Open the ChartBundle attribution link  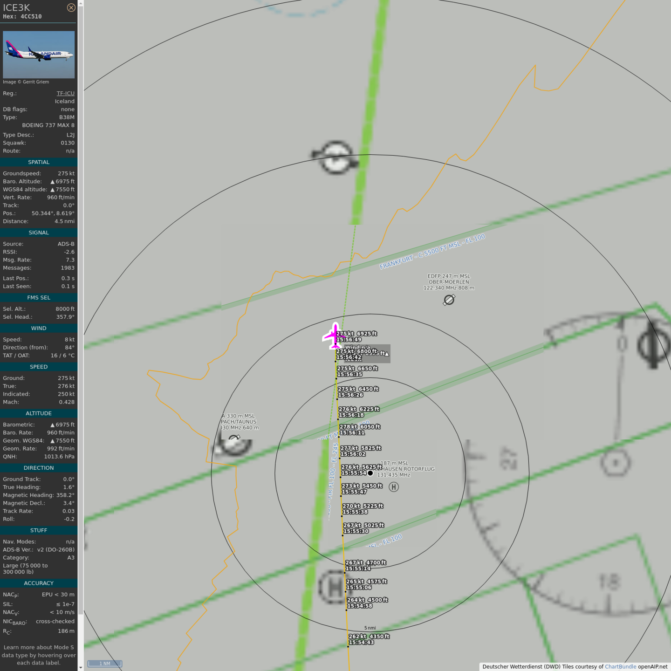[620, 666]
